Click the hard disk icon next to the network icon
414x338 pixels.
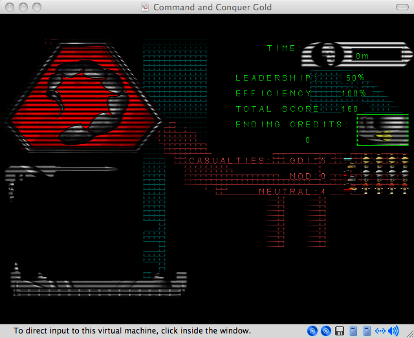[x=367, y=331]
